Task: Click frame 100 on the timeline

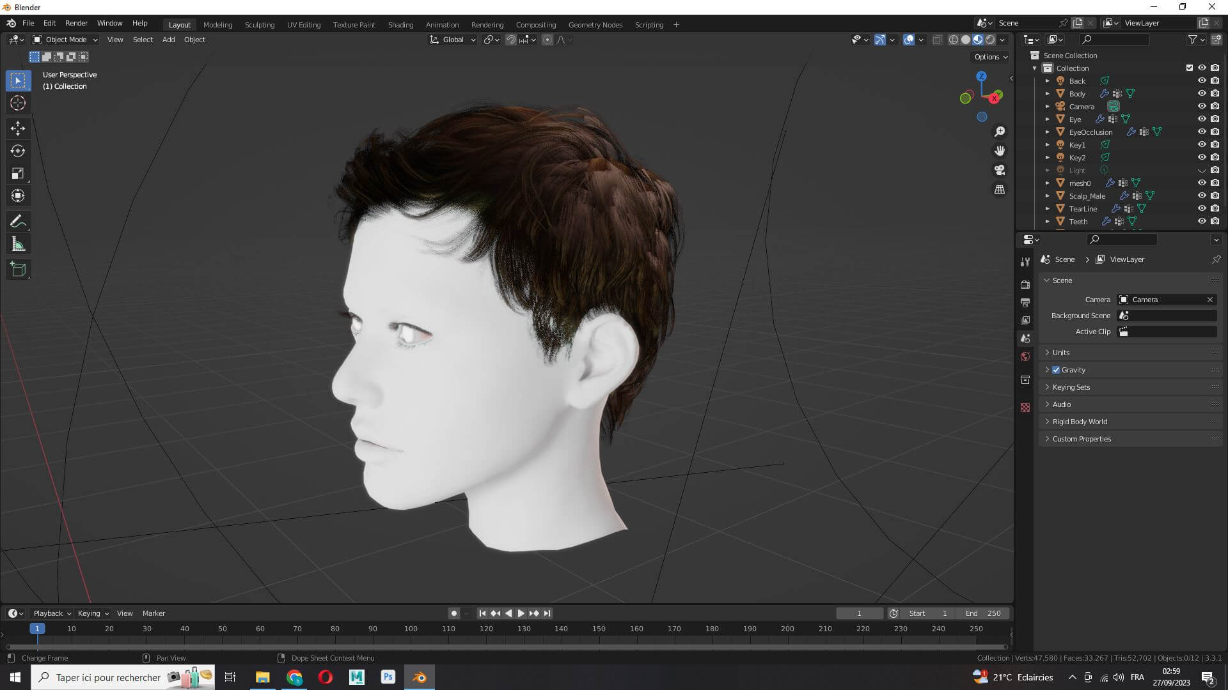Action: click(411, 629)
